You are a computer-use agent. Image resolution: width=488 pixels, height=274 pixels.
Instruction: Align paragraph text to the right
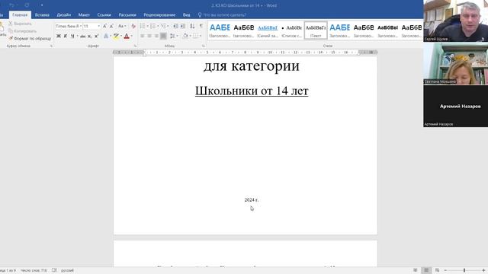[156, 37]
